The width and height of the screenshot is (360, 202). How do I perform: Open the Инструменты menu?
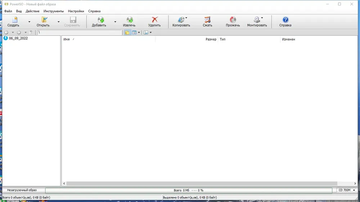click(x=54, y=11)
